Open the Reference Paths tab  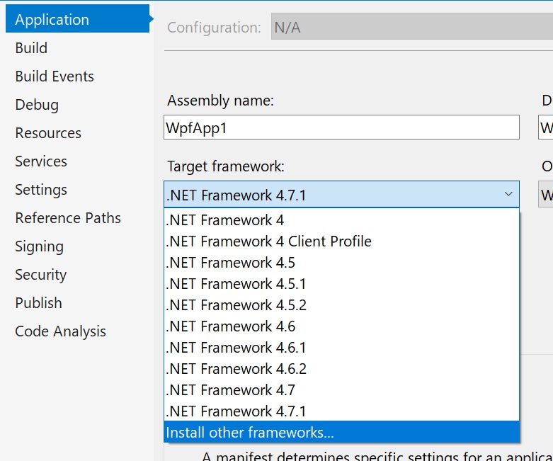68,218
